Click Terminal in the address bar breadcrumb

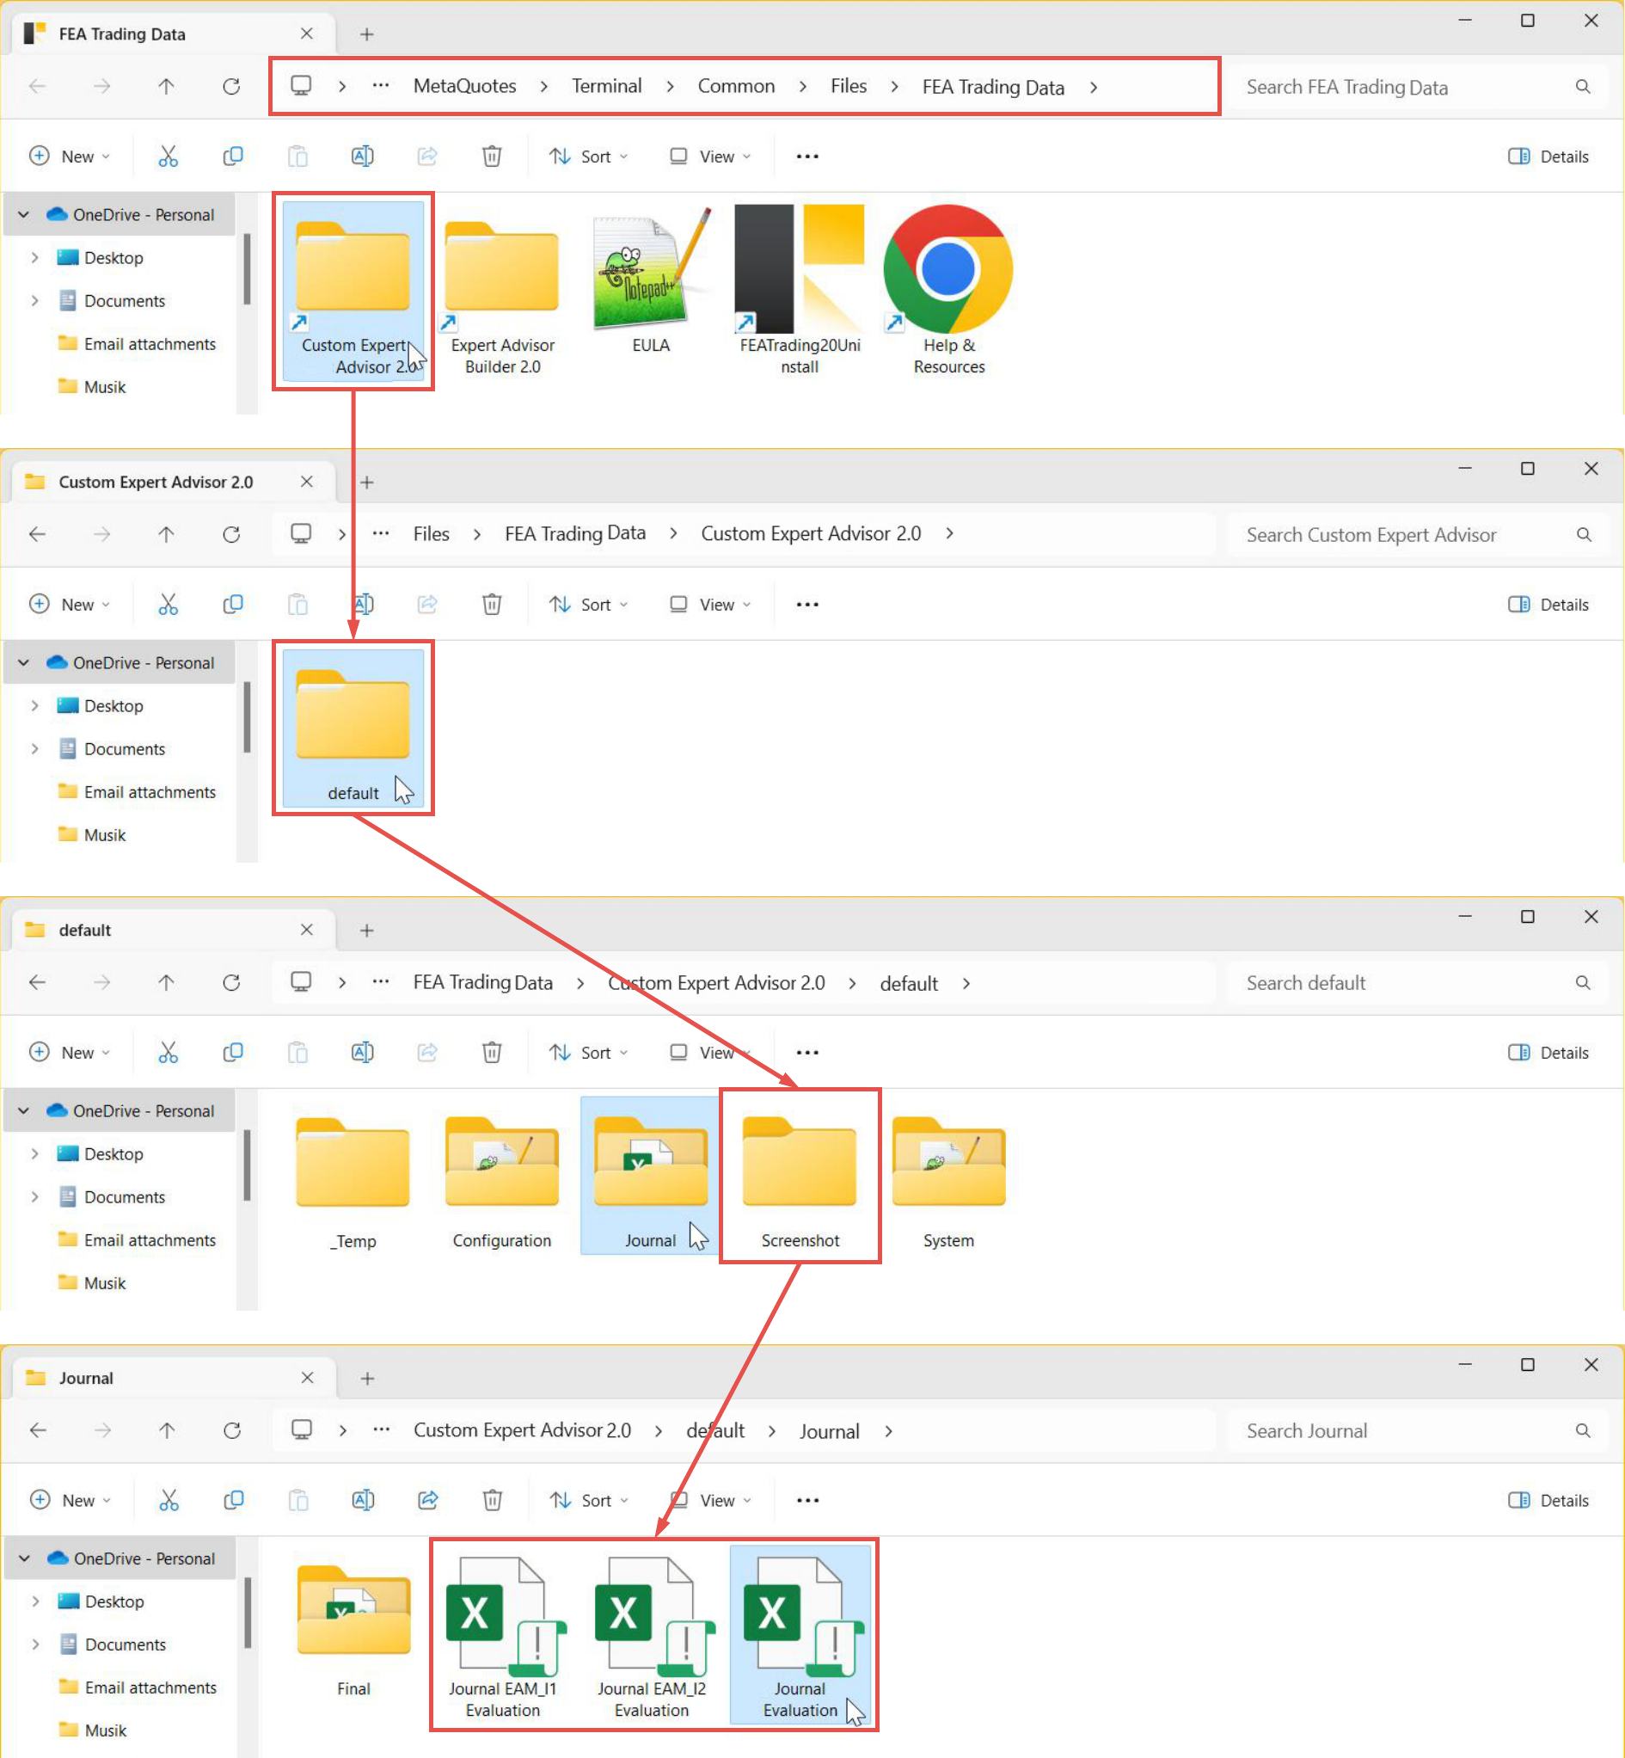(x=607, y=86)
